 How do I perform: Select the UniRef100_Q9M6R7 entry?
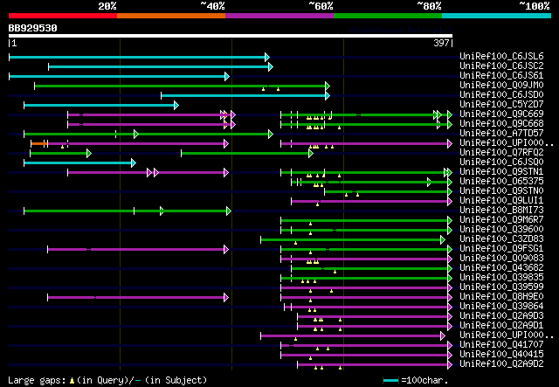pos(501,220)
